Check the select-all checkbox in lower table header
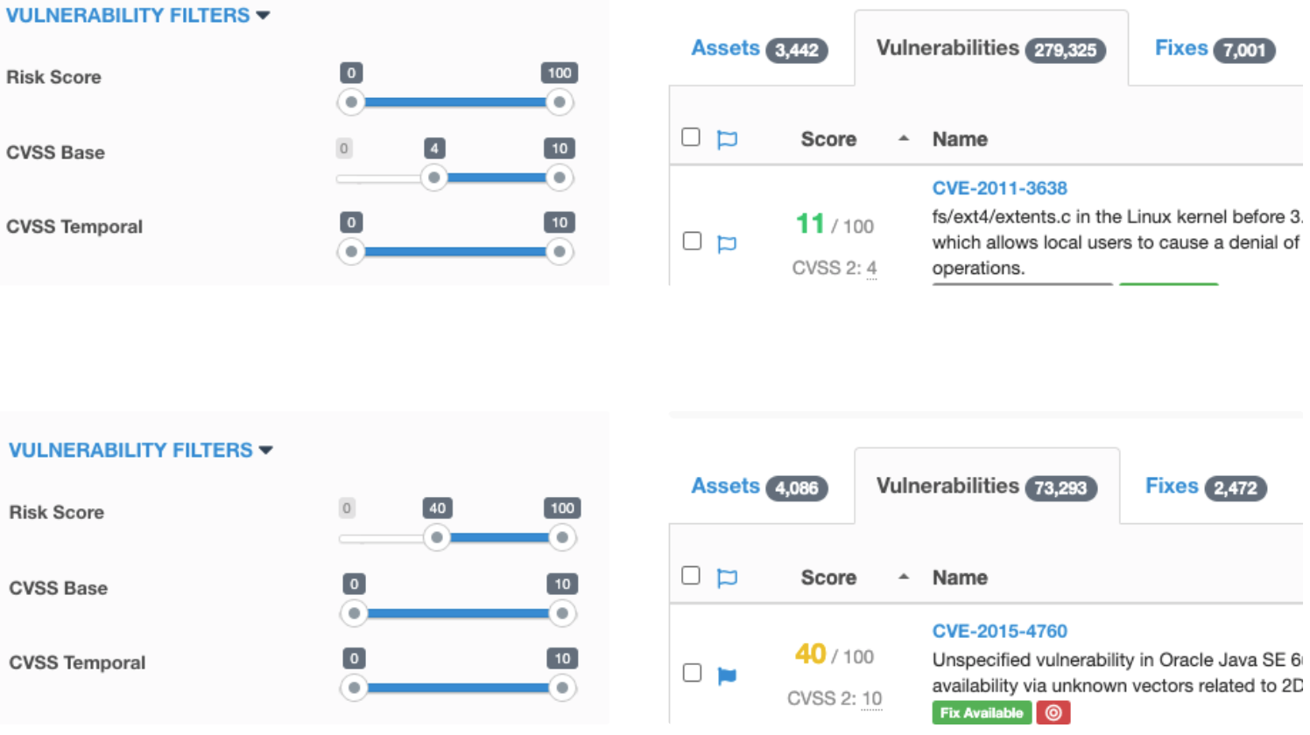 click(691, 575)
